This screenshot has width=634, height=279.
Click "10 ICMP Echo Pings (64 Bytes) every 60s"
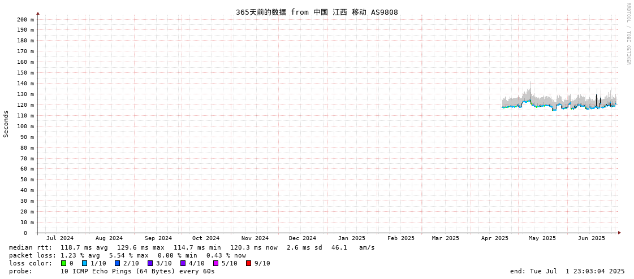point(137,271)
